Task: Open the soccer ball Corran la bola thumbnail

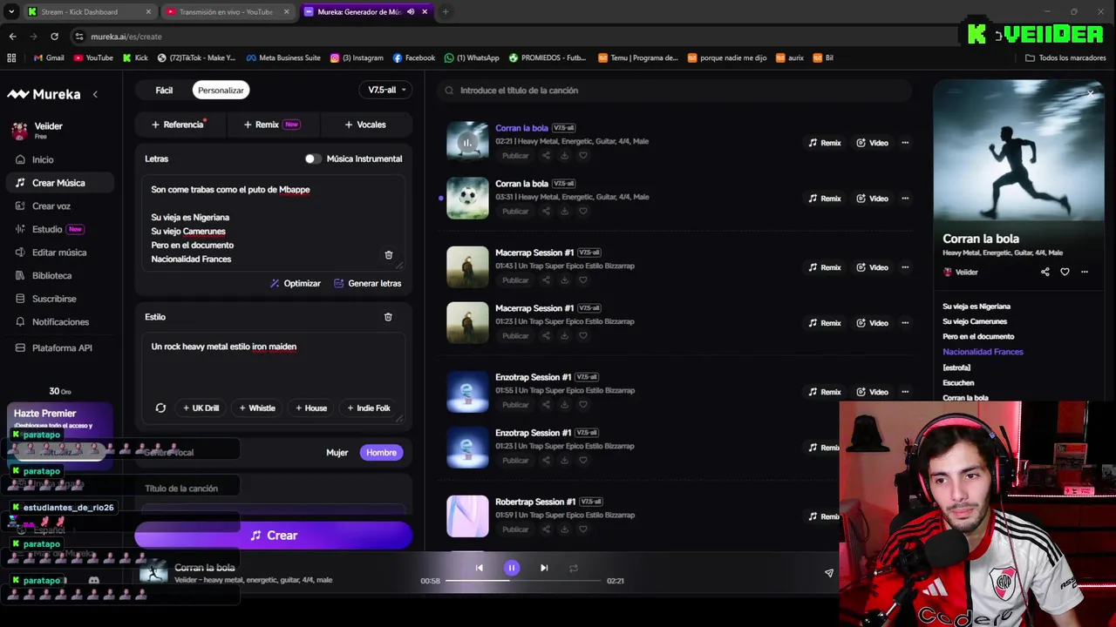Action: [467, 198]
